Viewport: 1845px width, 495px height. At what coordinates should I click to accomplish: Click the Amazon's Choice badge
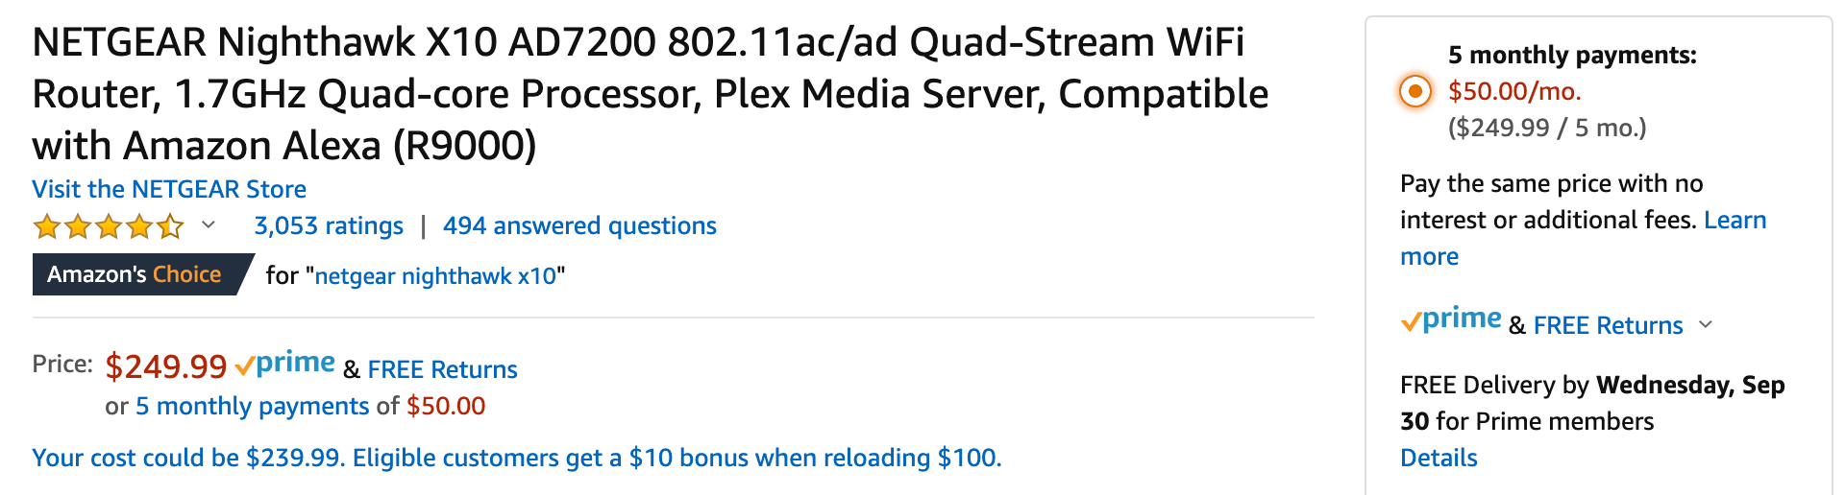pyautogui.click(x=135, y=274)
